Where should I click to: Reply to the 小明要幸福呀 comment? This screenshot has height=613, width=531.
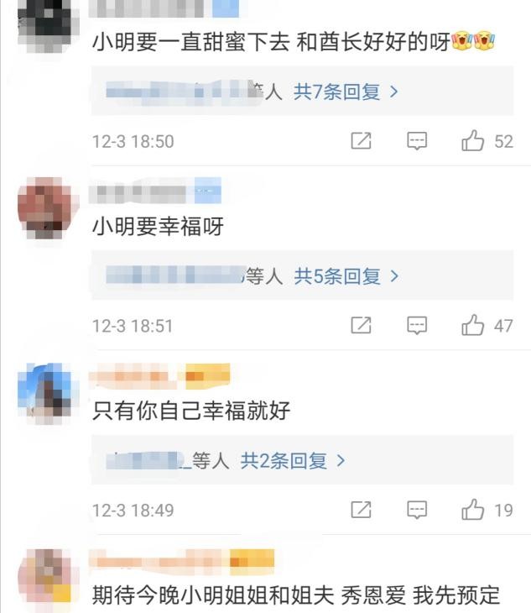tap(417, 325)
